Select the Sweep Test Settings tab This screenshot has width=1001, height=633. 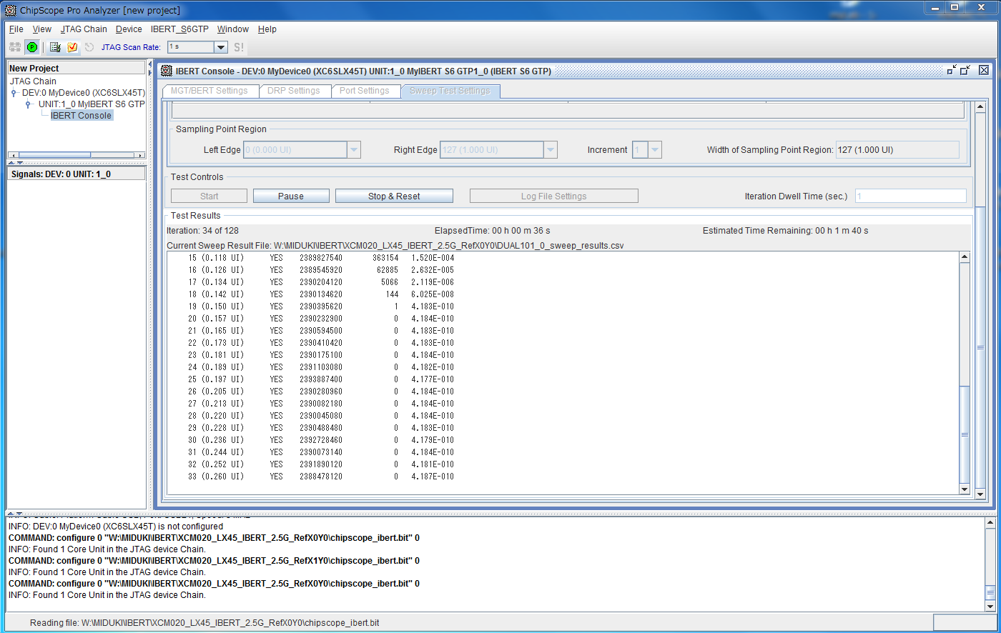[x=450, y=91]
